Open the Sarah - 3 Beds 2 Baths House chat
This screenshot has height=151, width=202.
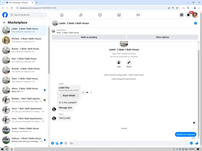tap(24, 130)
